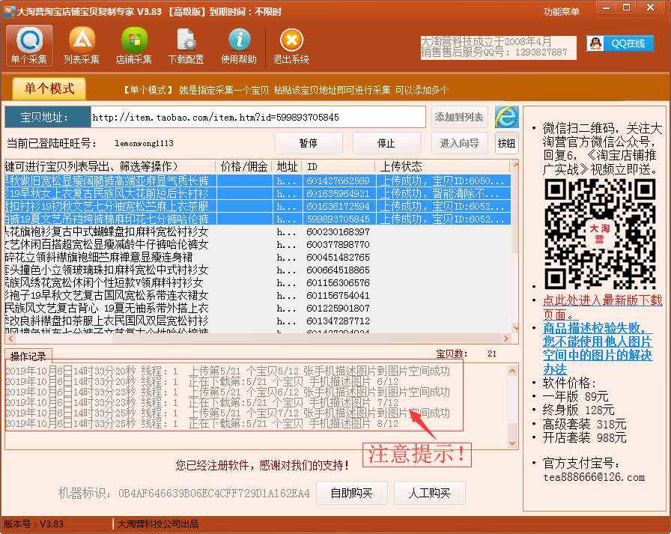This screenshot has width=671, height=534.
Task: Click the 开店套装 988元 price line
Action: coord(585,437)
